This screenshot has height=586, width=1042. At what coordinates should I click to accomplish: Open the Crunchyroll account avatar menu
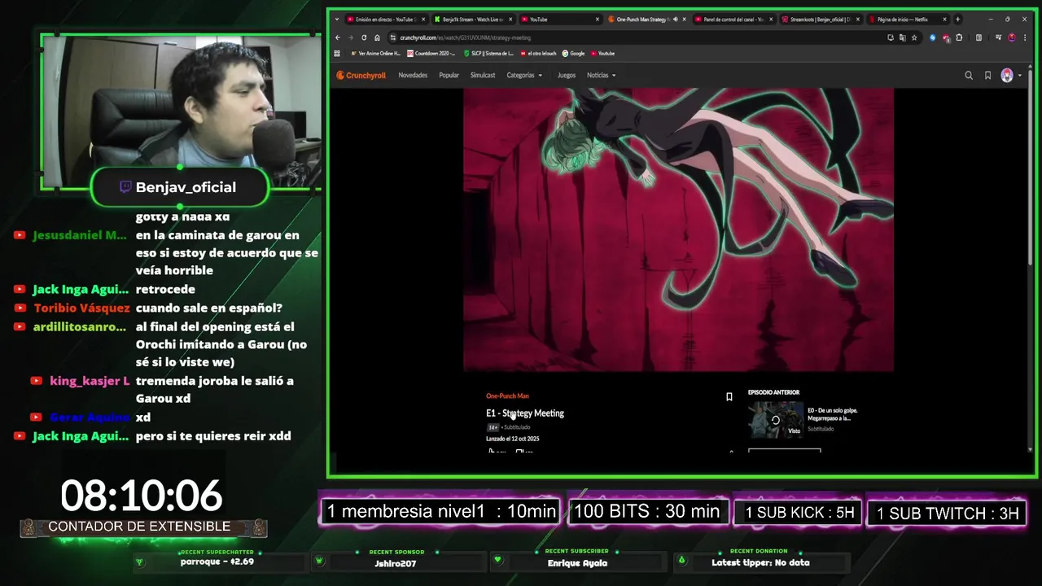click(x=1010, y=76)
